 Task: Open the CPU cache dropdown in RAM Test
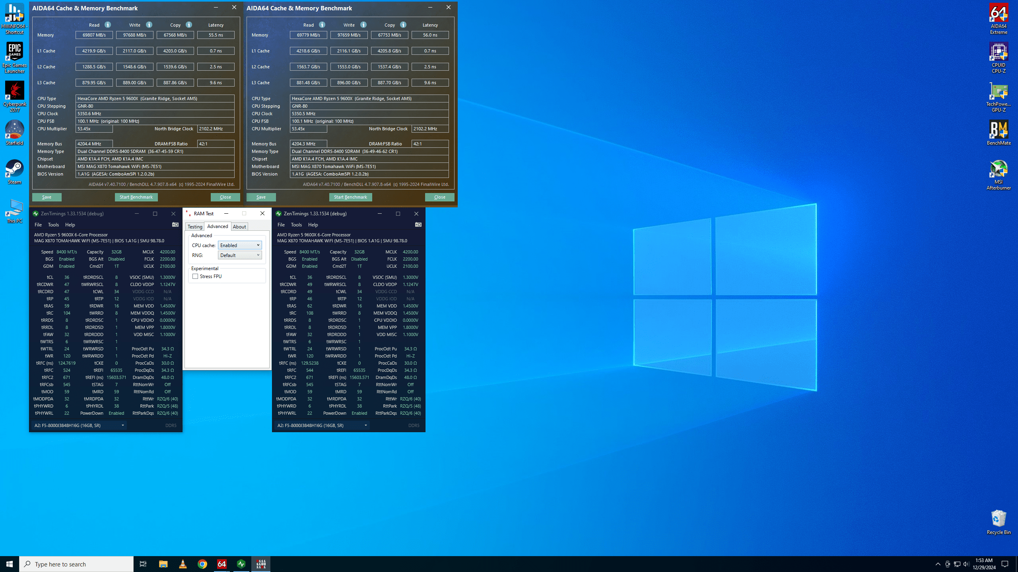(x=240, y=245)
